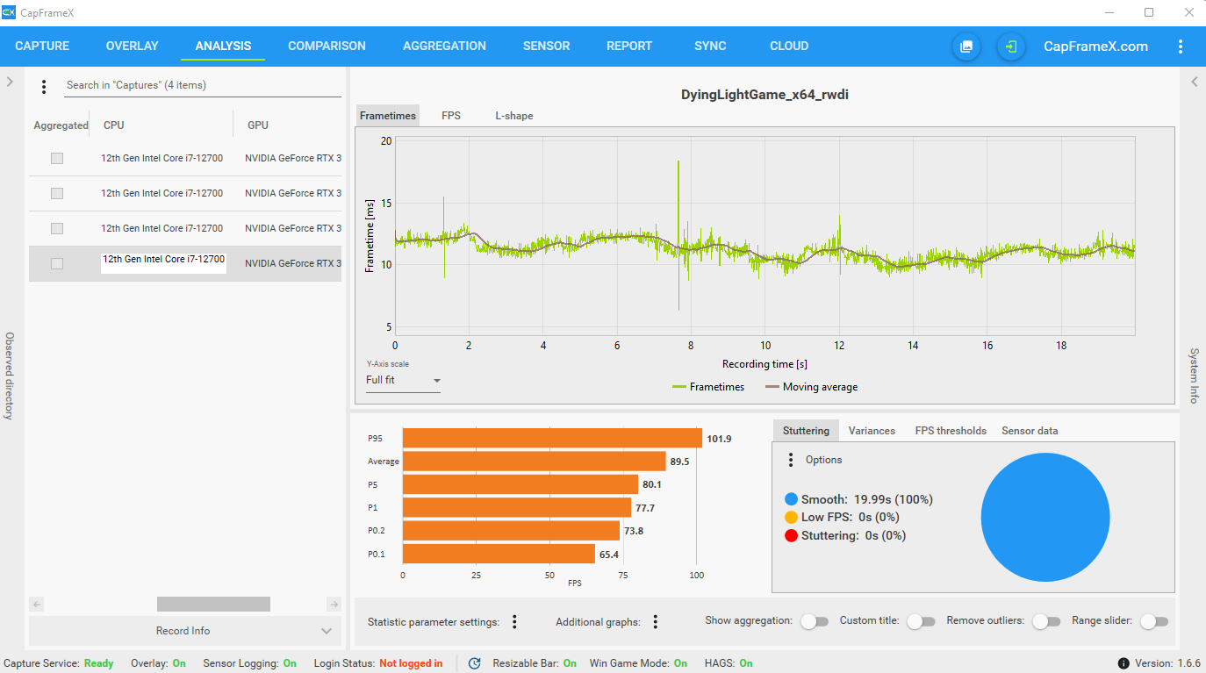Click the Frametimes legend entry
The image size is (1206, 673).
coord(708,387)
